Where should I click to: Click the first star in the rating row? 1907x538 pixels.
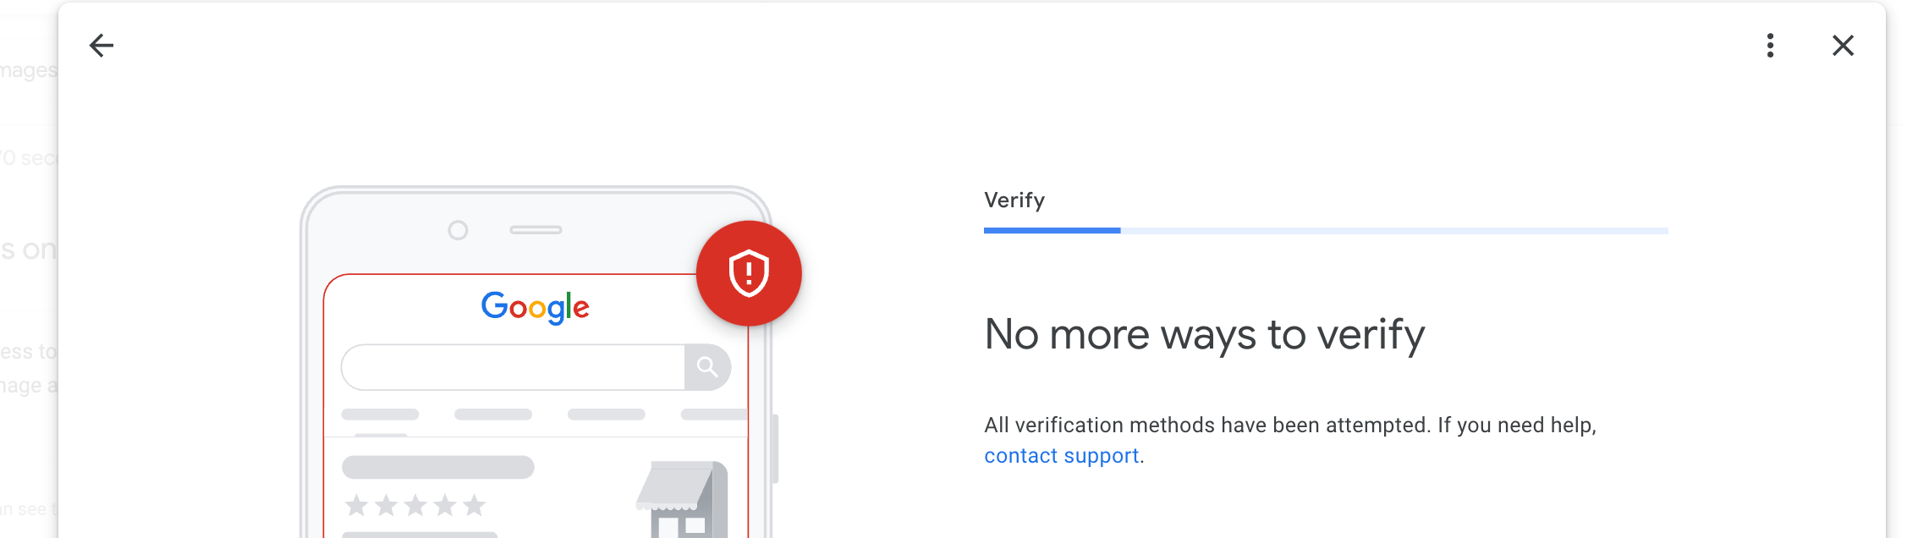(358, 506)
